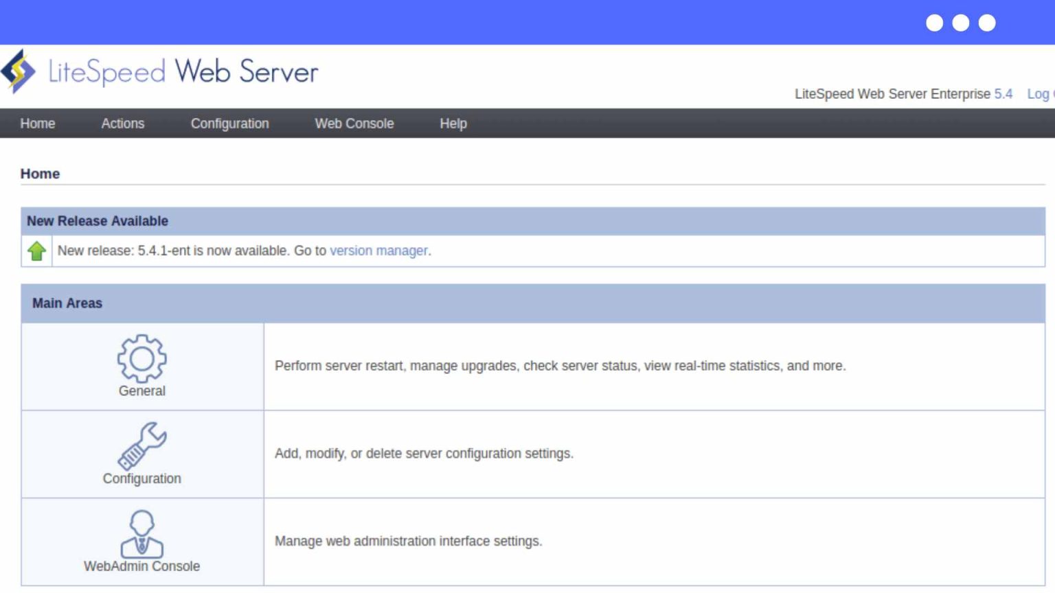The image size is (1055, 593).
Task: Open the Actions menu
Action: [123, 124]
